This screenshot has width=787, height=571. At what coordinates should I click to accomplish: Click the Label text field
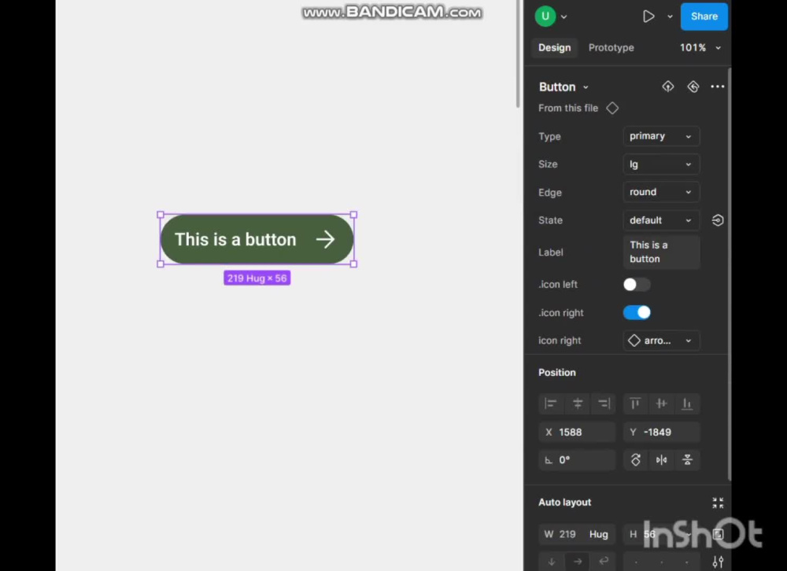660,252
